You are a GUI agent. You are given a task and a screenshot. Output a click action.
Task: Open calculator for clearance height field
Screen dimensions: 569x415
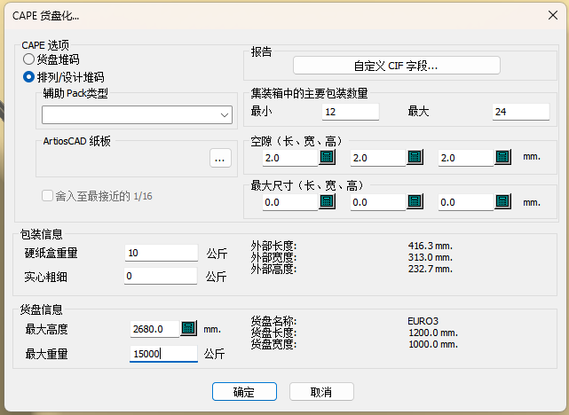point(502,158)
